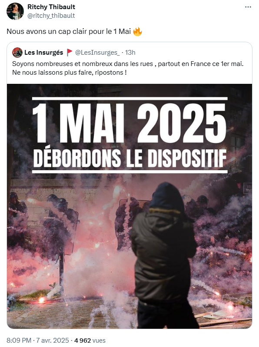Click the 7 avr. 2025 date
The image size is (259, 347).
(x=53, y=340)
